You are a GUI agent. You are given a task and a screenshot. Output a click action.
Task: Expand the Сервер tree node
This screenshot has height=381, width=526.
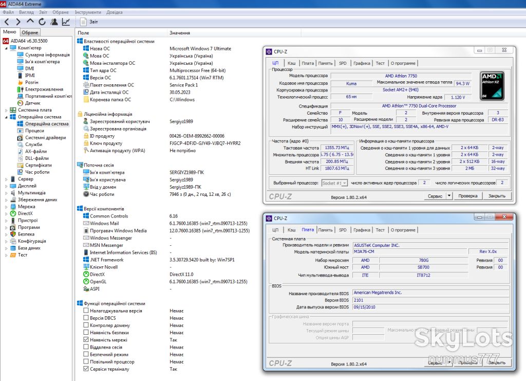tap(6, 179)
